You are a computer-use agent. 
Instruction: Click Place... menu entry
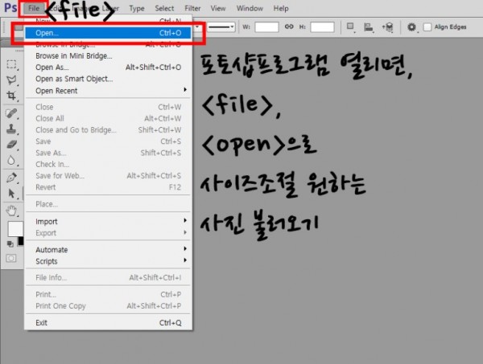[x=108, y=204]
